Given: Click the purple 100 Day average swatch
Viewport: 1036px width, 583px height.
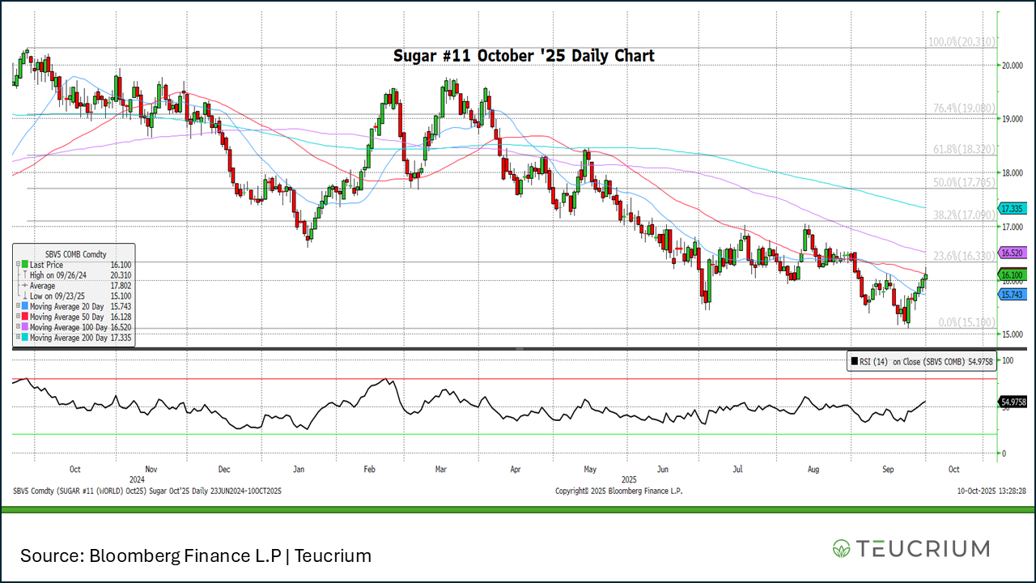Looking at the screenshot, I should tap(25, 327).
